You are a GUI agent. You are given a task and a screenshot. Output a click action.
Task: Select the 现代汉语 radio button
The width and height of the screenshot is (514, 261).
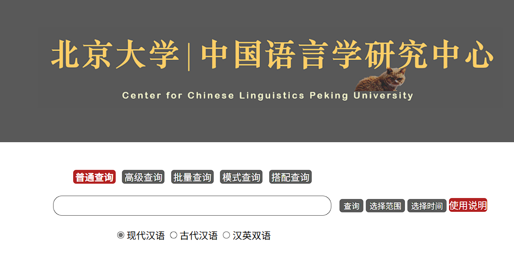[x=120, y=235]
